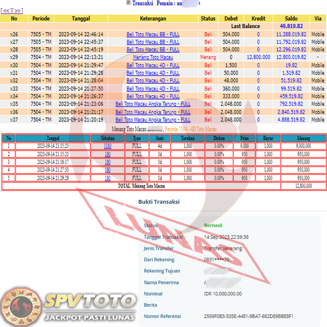Go to next page with >> link
This screenshot has width=327, height=327.
click(17, 11)
